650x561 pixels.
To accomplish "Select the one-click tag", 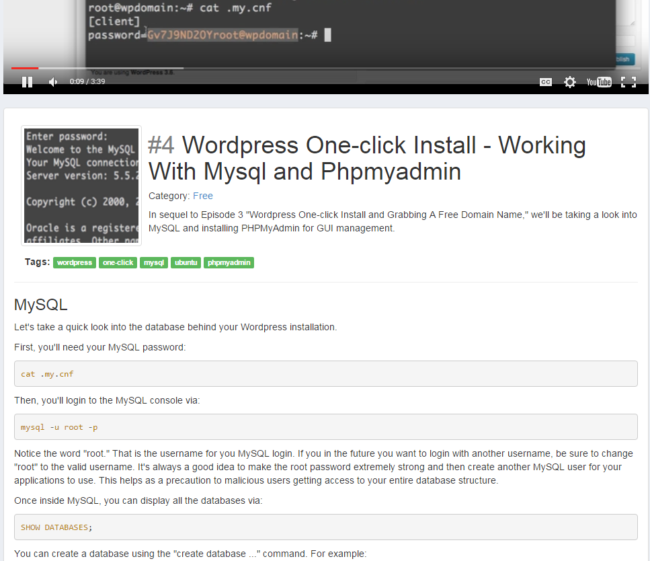I will pos(118,262).
